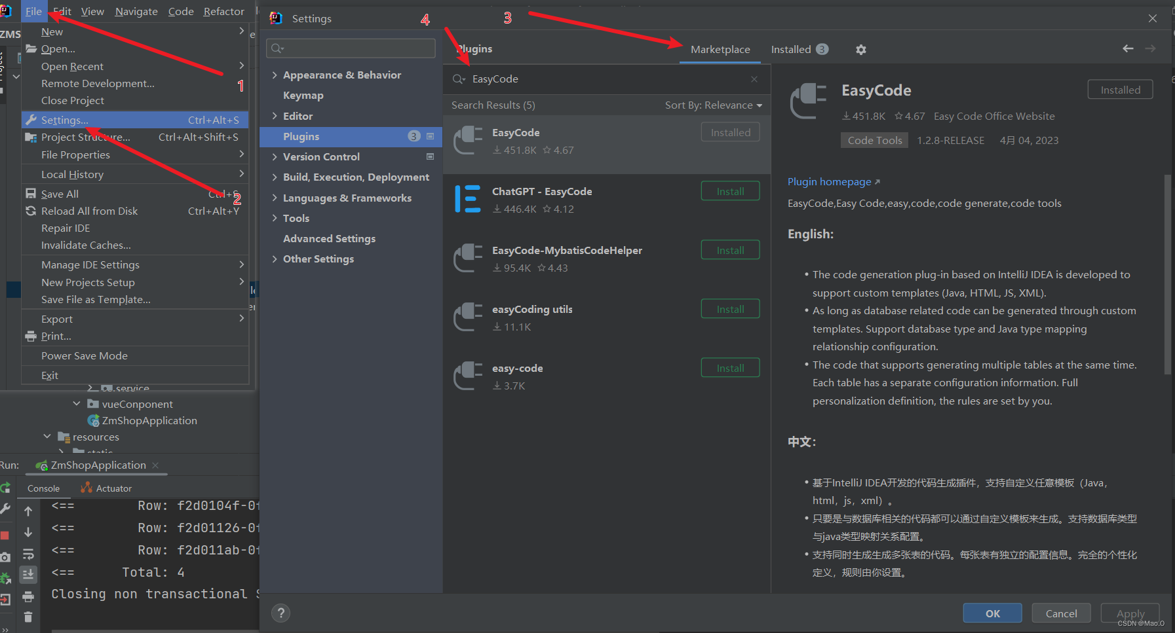Clear the EasyCode search text

(x=754, y=79)
